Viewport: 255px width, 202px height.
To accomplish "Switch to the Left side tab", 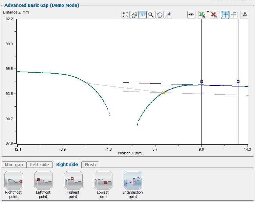I will [40, 165].
